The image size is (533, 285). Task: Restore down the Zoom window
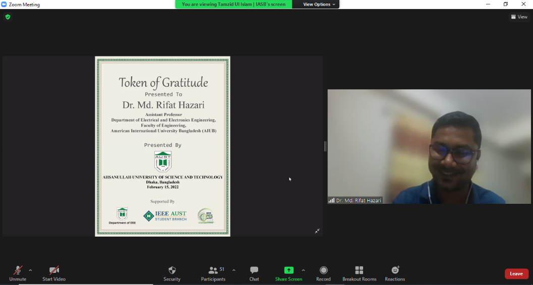pyautogui.click(x=505, y=4)
